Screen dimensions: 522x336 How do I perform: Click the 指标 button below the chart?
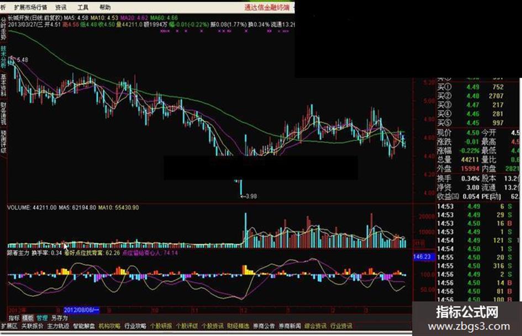coord(14,318)
